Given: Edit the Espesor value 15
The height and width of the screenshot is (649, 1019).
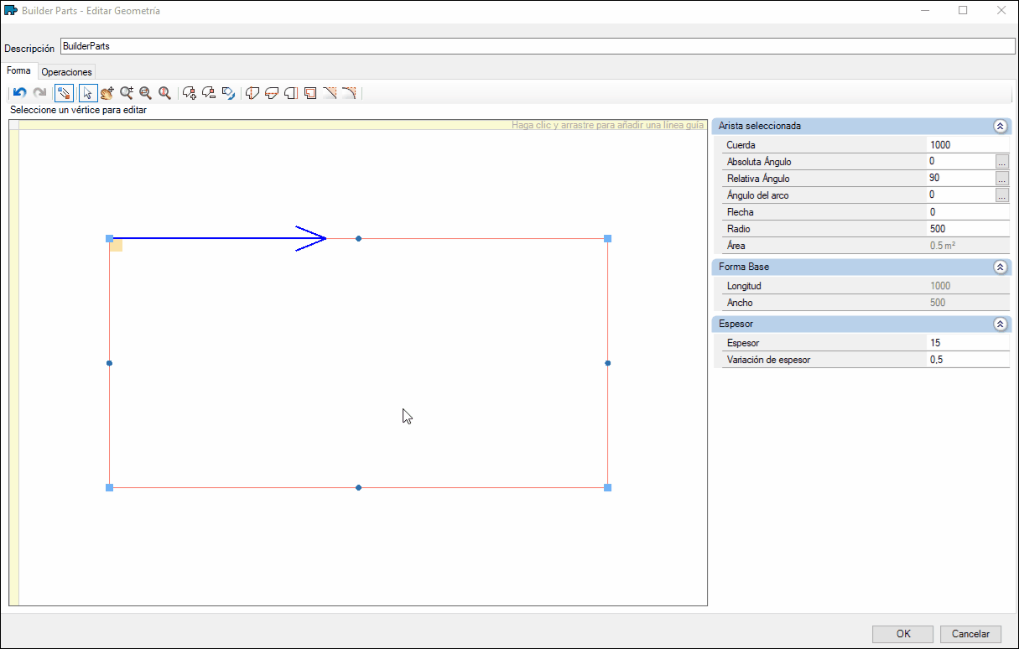Looking at the screenshot, I should (968, 343).
